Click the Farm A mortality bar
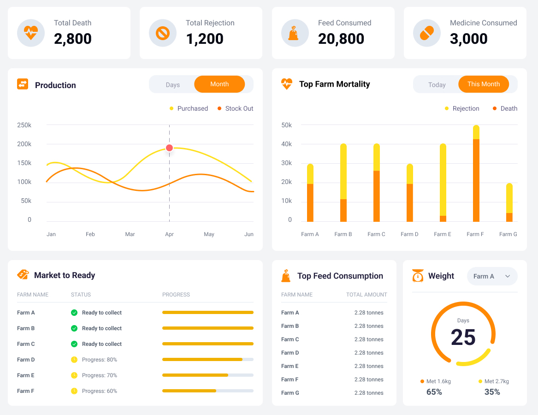538x415 pixels. 310,193
